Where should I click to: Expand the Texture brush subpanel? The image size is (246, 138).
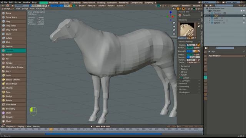tap(184, 69)
